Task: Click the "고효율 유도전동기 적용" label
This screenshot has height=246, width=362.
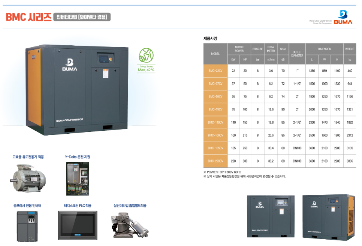Action: (28, 157)
